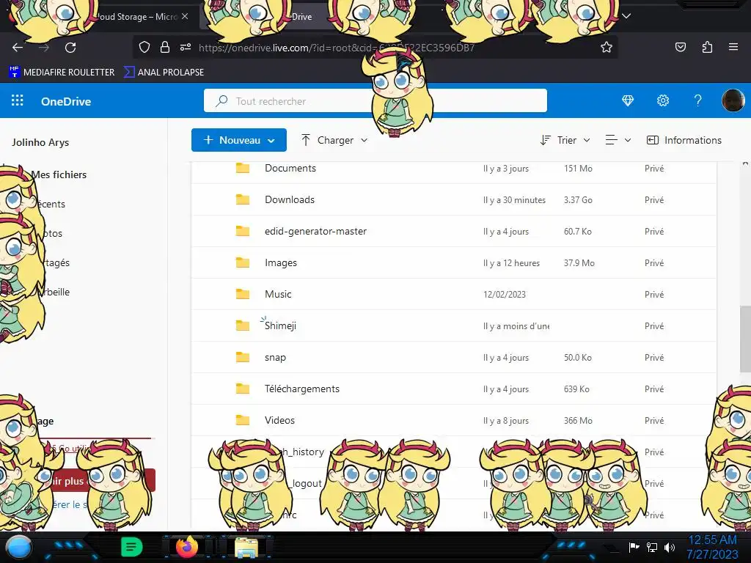This screenshot has width=751, height=563.
Task: Click the Documents folder icon
Action: point(243,168)
